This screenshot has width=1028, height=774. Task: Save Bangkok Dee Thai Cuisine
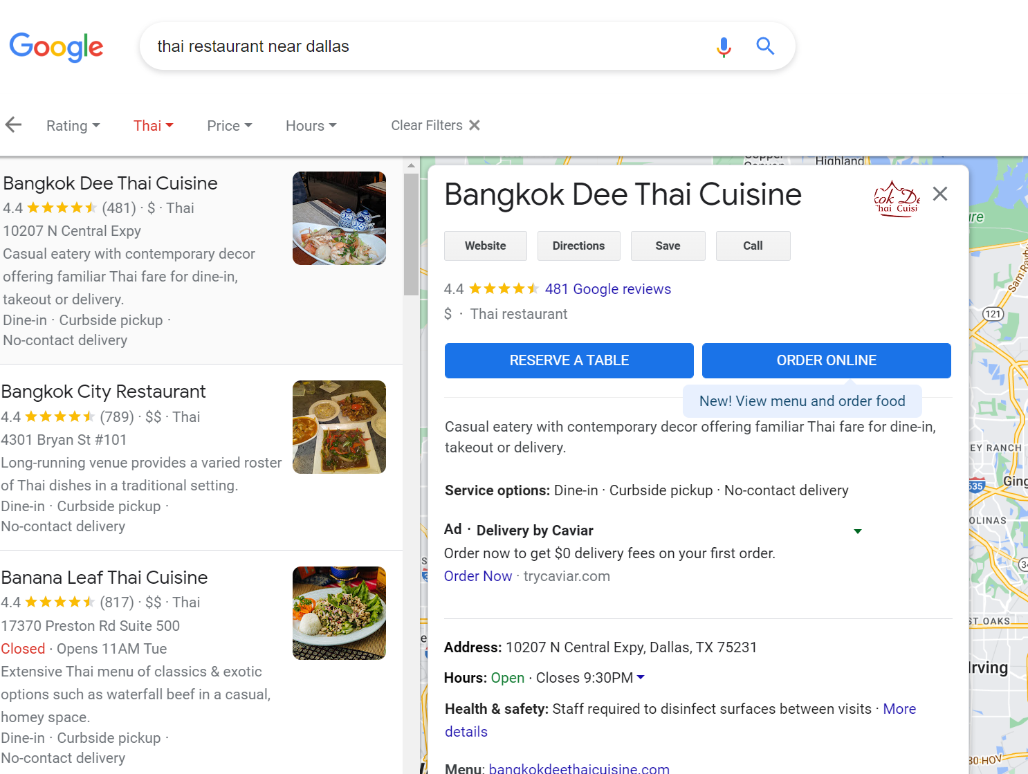click(668, 246)
